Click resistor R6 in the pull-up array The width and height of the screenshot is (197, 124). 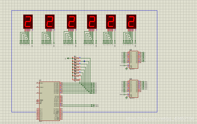click(76, 73)
